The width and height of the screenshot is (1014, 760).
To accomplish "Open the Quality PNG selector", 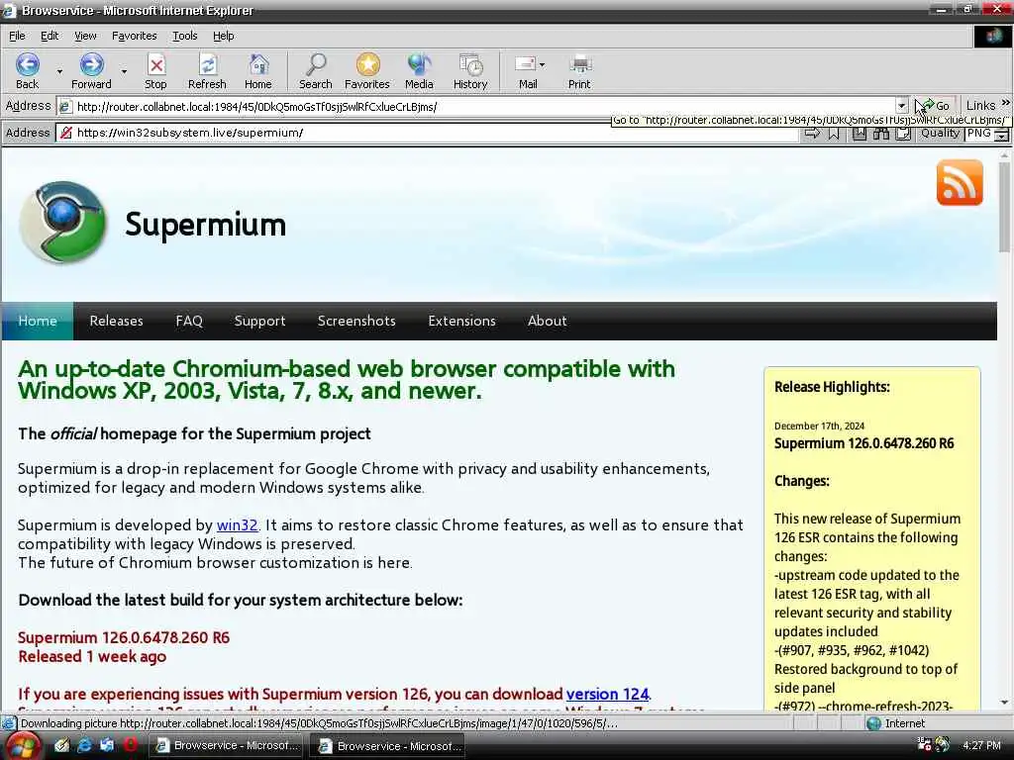I will click(x=987, y=134).
